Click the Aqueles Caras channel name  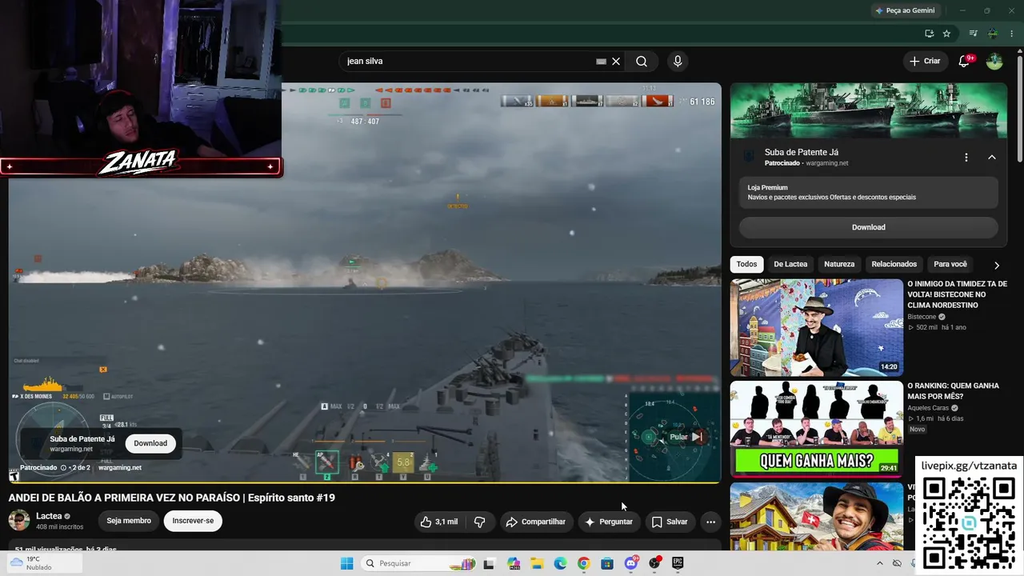928,408
